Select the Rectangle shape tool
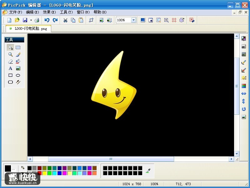The height and width of the screenshot is (188, 250). pyautogui.click(x=11, y=75)
